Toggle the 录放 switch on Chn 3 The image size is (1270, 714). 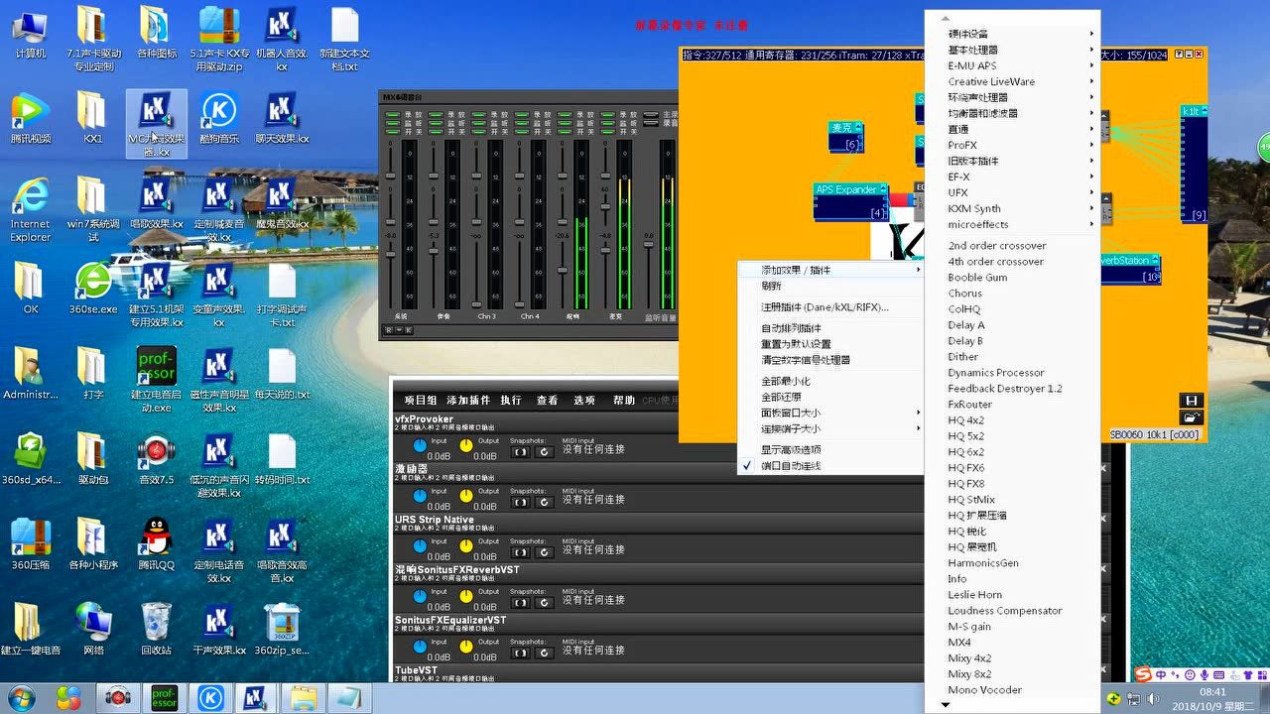(479, 114)
